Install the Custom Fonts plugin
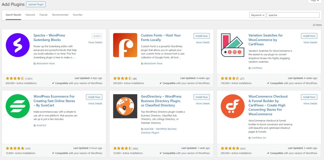This screenshot has height=160, width=324. coord(201,36)
